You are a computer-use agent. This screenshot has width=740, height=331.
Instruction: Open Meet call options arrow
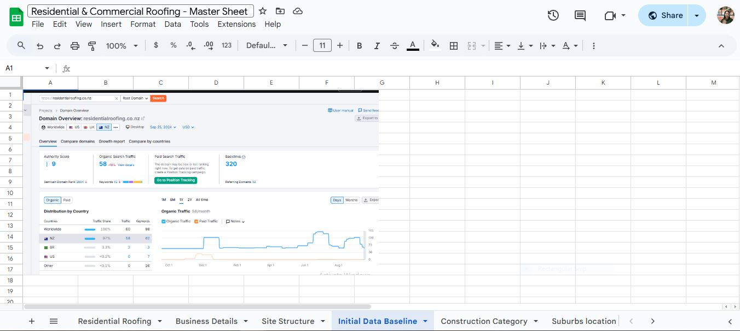[x=623, y=15]
